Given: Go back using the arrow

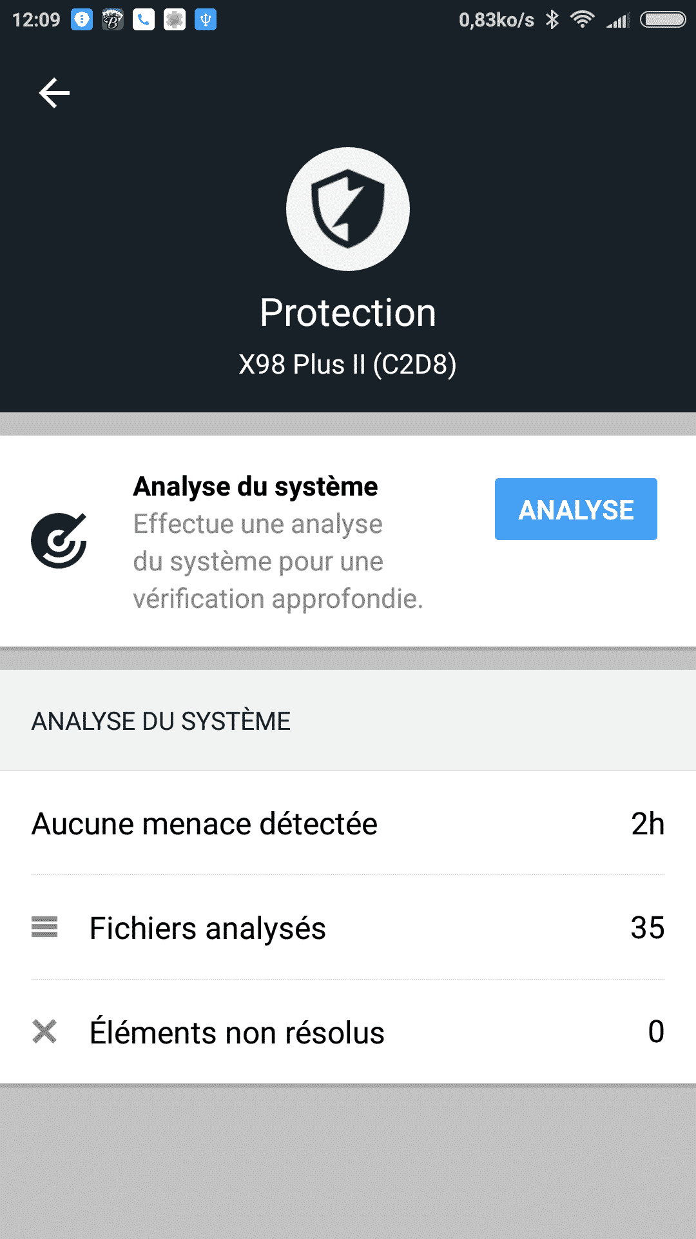Looking at the screenshot, I should point(54,93).
